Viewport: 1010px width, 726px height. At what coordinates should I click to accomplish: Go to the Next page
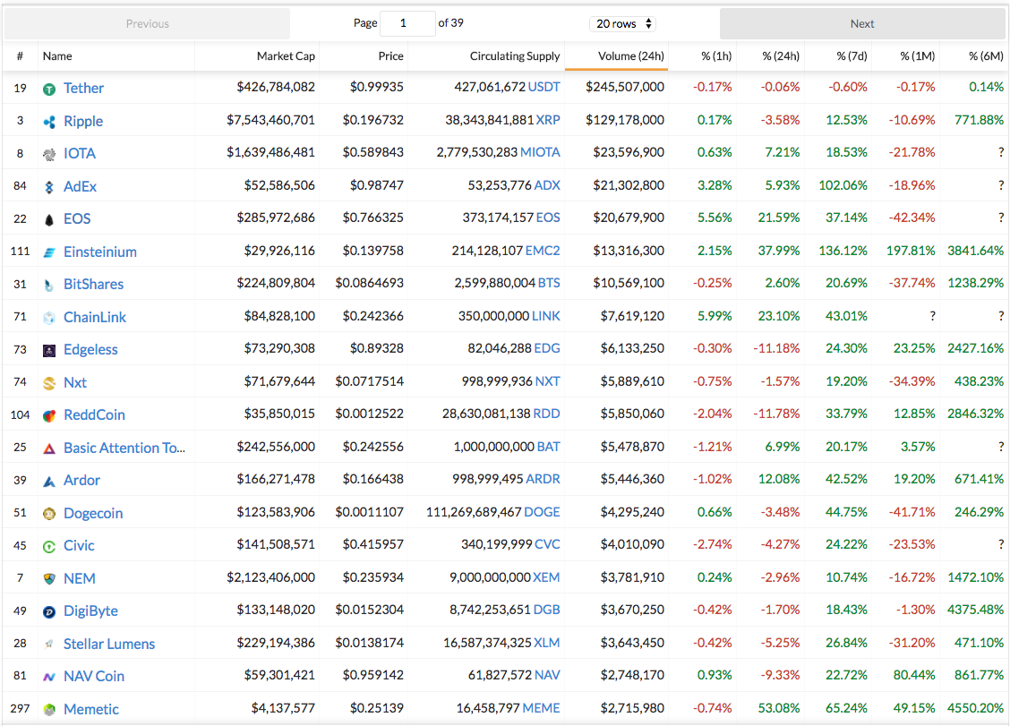pos(862,24)
